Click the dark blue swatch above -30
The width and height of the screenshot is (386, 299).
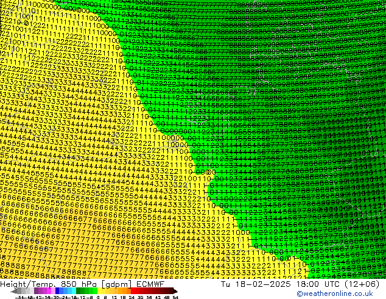coord(57,291)
